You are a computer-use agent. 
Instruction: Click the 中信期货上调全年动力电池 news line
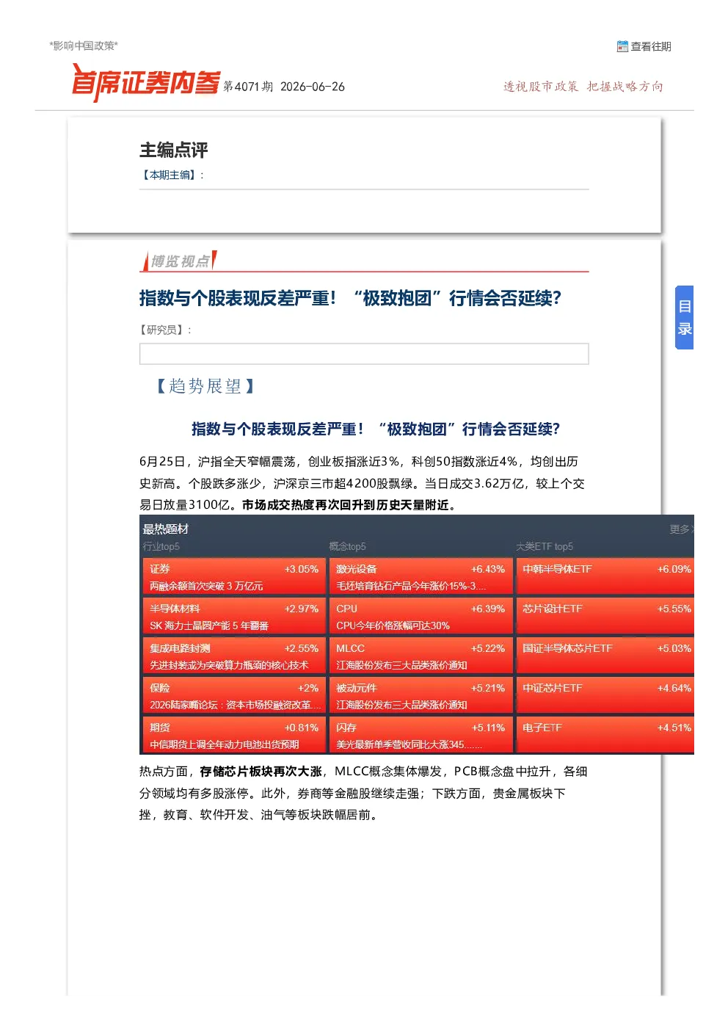click(224, 744)
